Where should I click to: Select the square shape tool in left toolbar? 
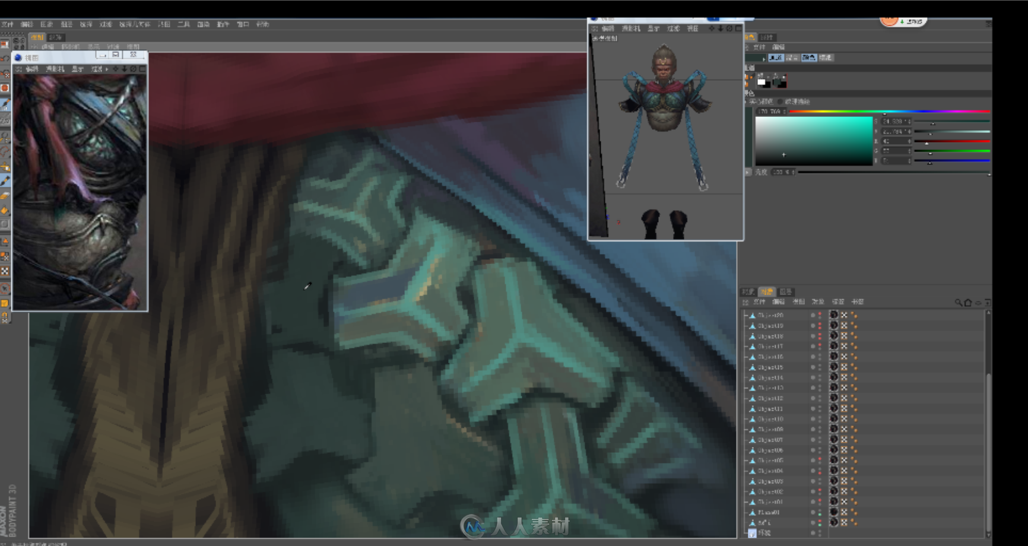pos(5,224)
